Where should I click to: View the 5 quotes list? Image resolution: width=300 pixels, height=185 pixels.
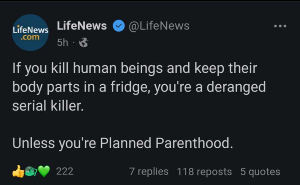[x=260, y=172]
